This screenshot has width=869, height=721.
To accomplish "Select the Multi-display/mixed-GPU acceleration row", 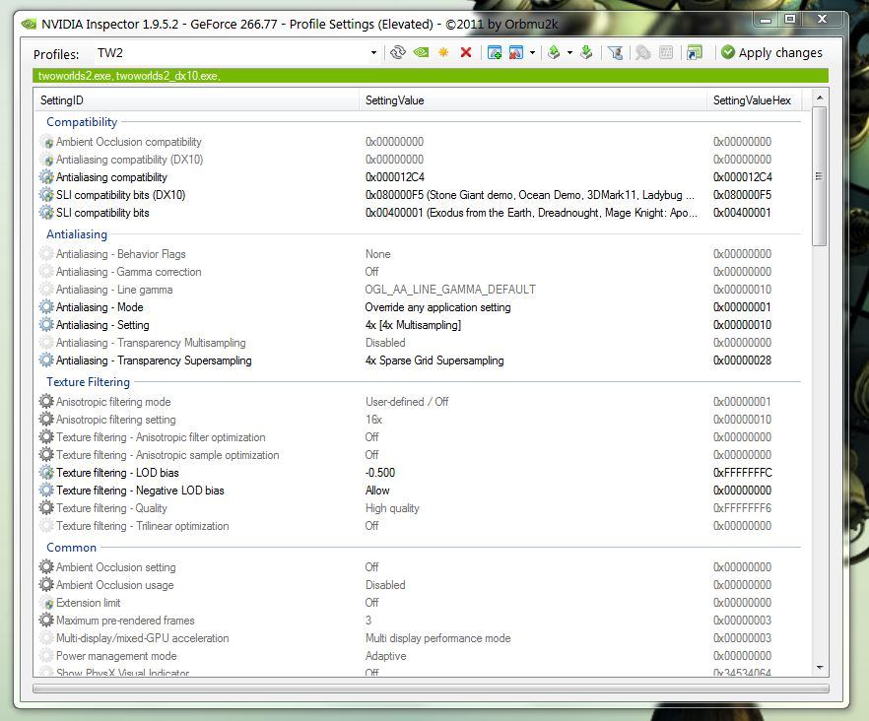I will (419, 638).
